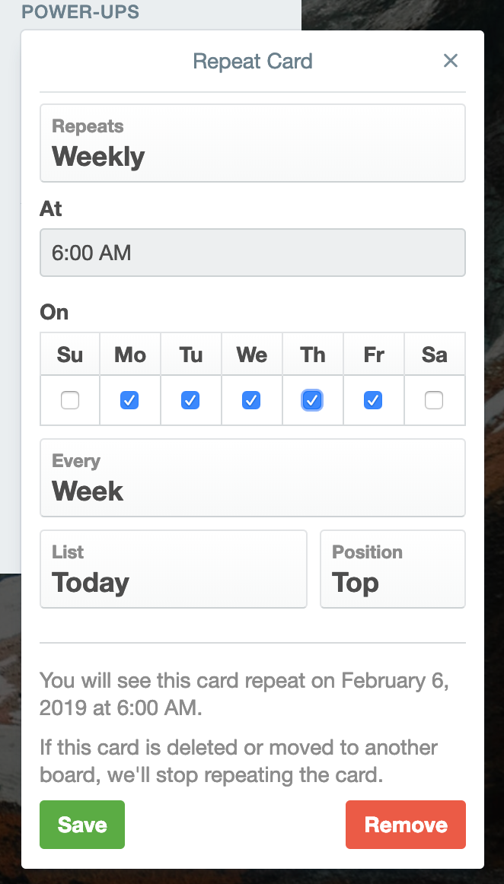The image size is (504, 884).
Task: Click the Su column header
Action: tap(70, 355)
